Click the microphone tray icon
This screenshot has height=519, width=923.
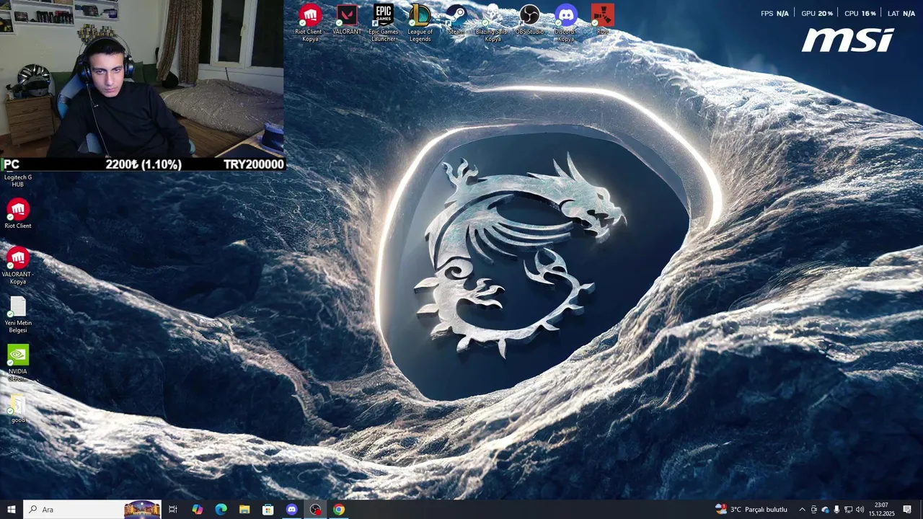coord(836,510)
